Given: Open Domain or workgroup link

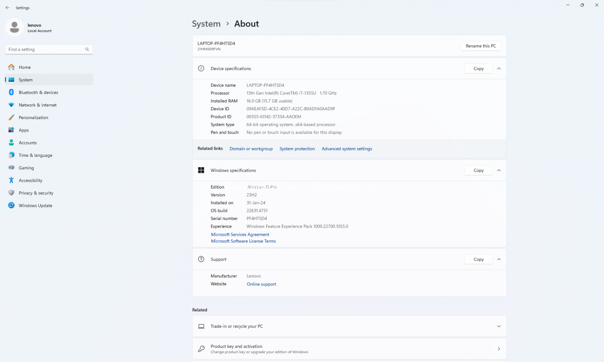Looking at the screenshot, I should 251,148.
